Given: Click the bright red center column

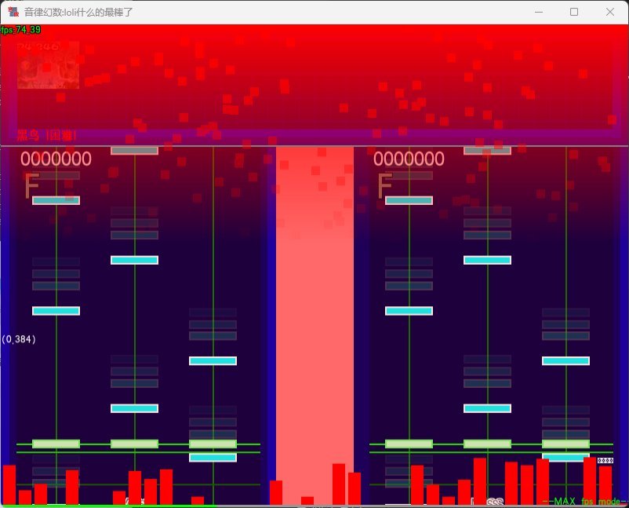Looking at the screenshot, I should pos(314,314).
